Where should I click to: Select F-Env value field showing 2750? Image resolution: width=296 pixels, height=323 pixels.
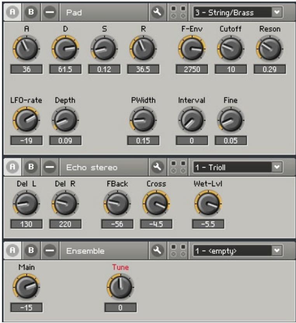(192, 69)
